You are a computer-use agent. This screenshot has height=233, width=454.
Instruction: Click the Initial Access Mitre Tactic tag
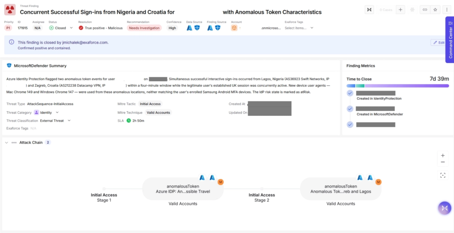150,104
